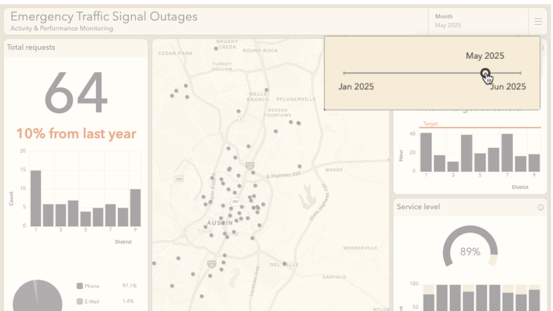Click the Service level info icon
This screenshot has height=311, width=553.
click(540, 207)
